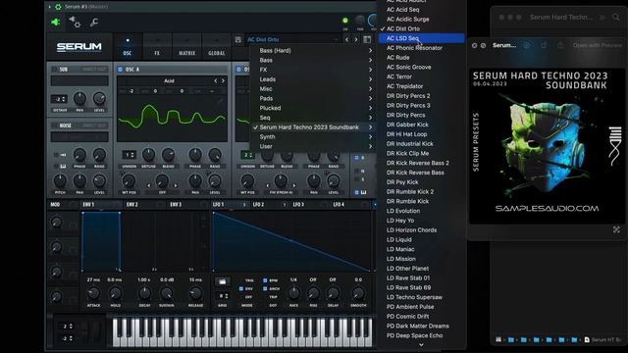Click the green plug-in power icon
The height and width of the screenshot is (353, 628).
[55, 22]
